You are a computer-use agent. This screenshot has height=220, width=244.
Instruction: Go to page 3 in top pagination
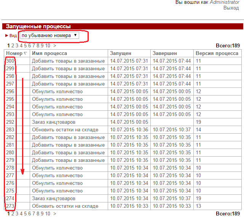[x=17, y=45]
